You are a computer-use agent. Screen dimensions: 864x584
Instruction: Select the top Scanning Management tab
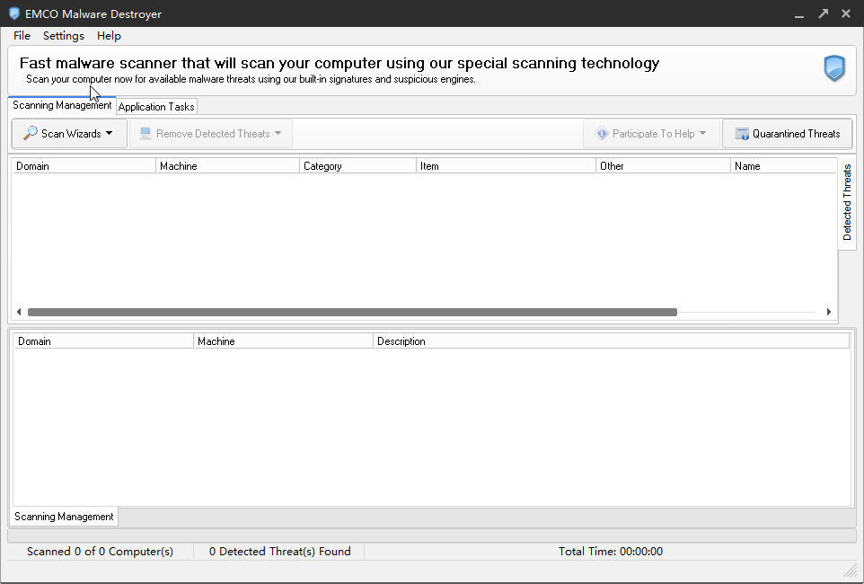click(62, 105)
